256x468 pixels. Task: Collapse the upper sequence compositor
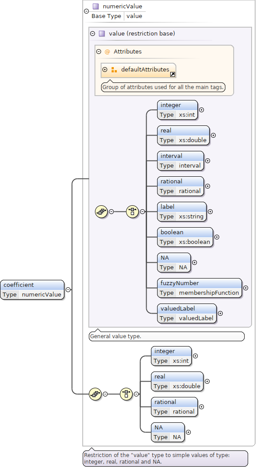point(111,211)
